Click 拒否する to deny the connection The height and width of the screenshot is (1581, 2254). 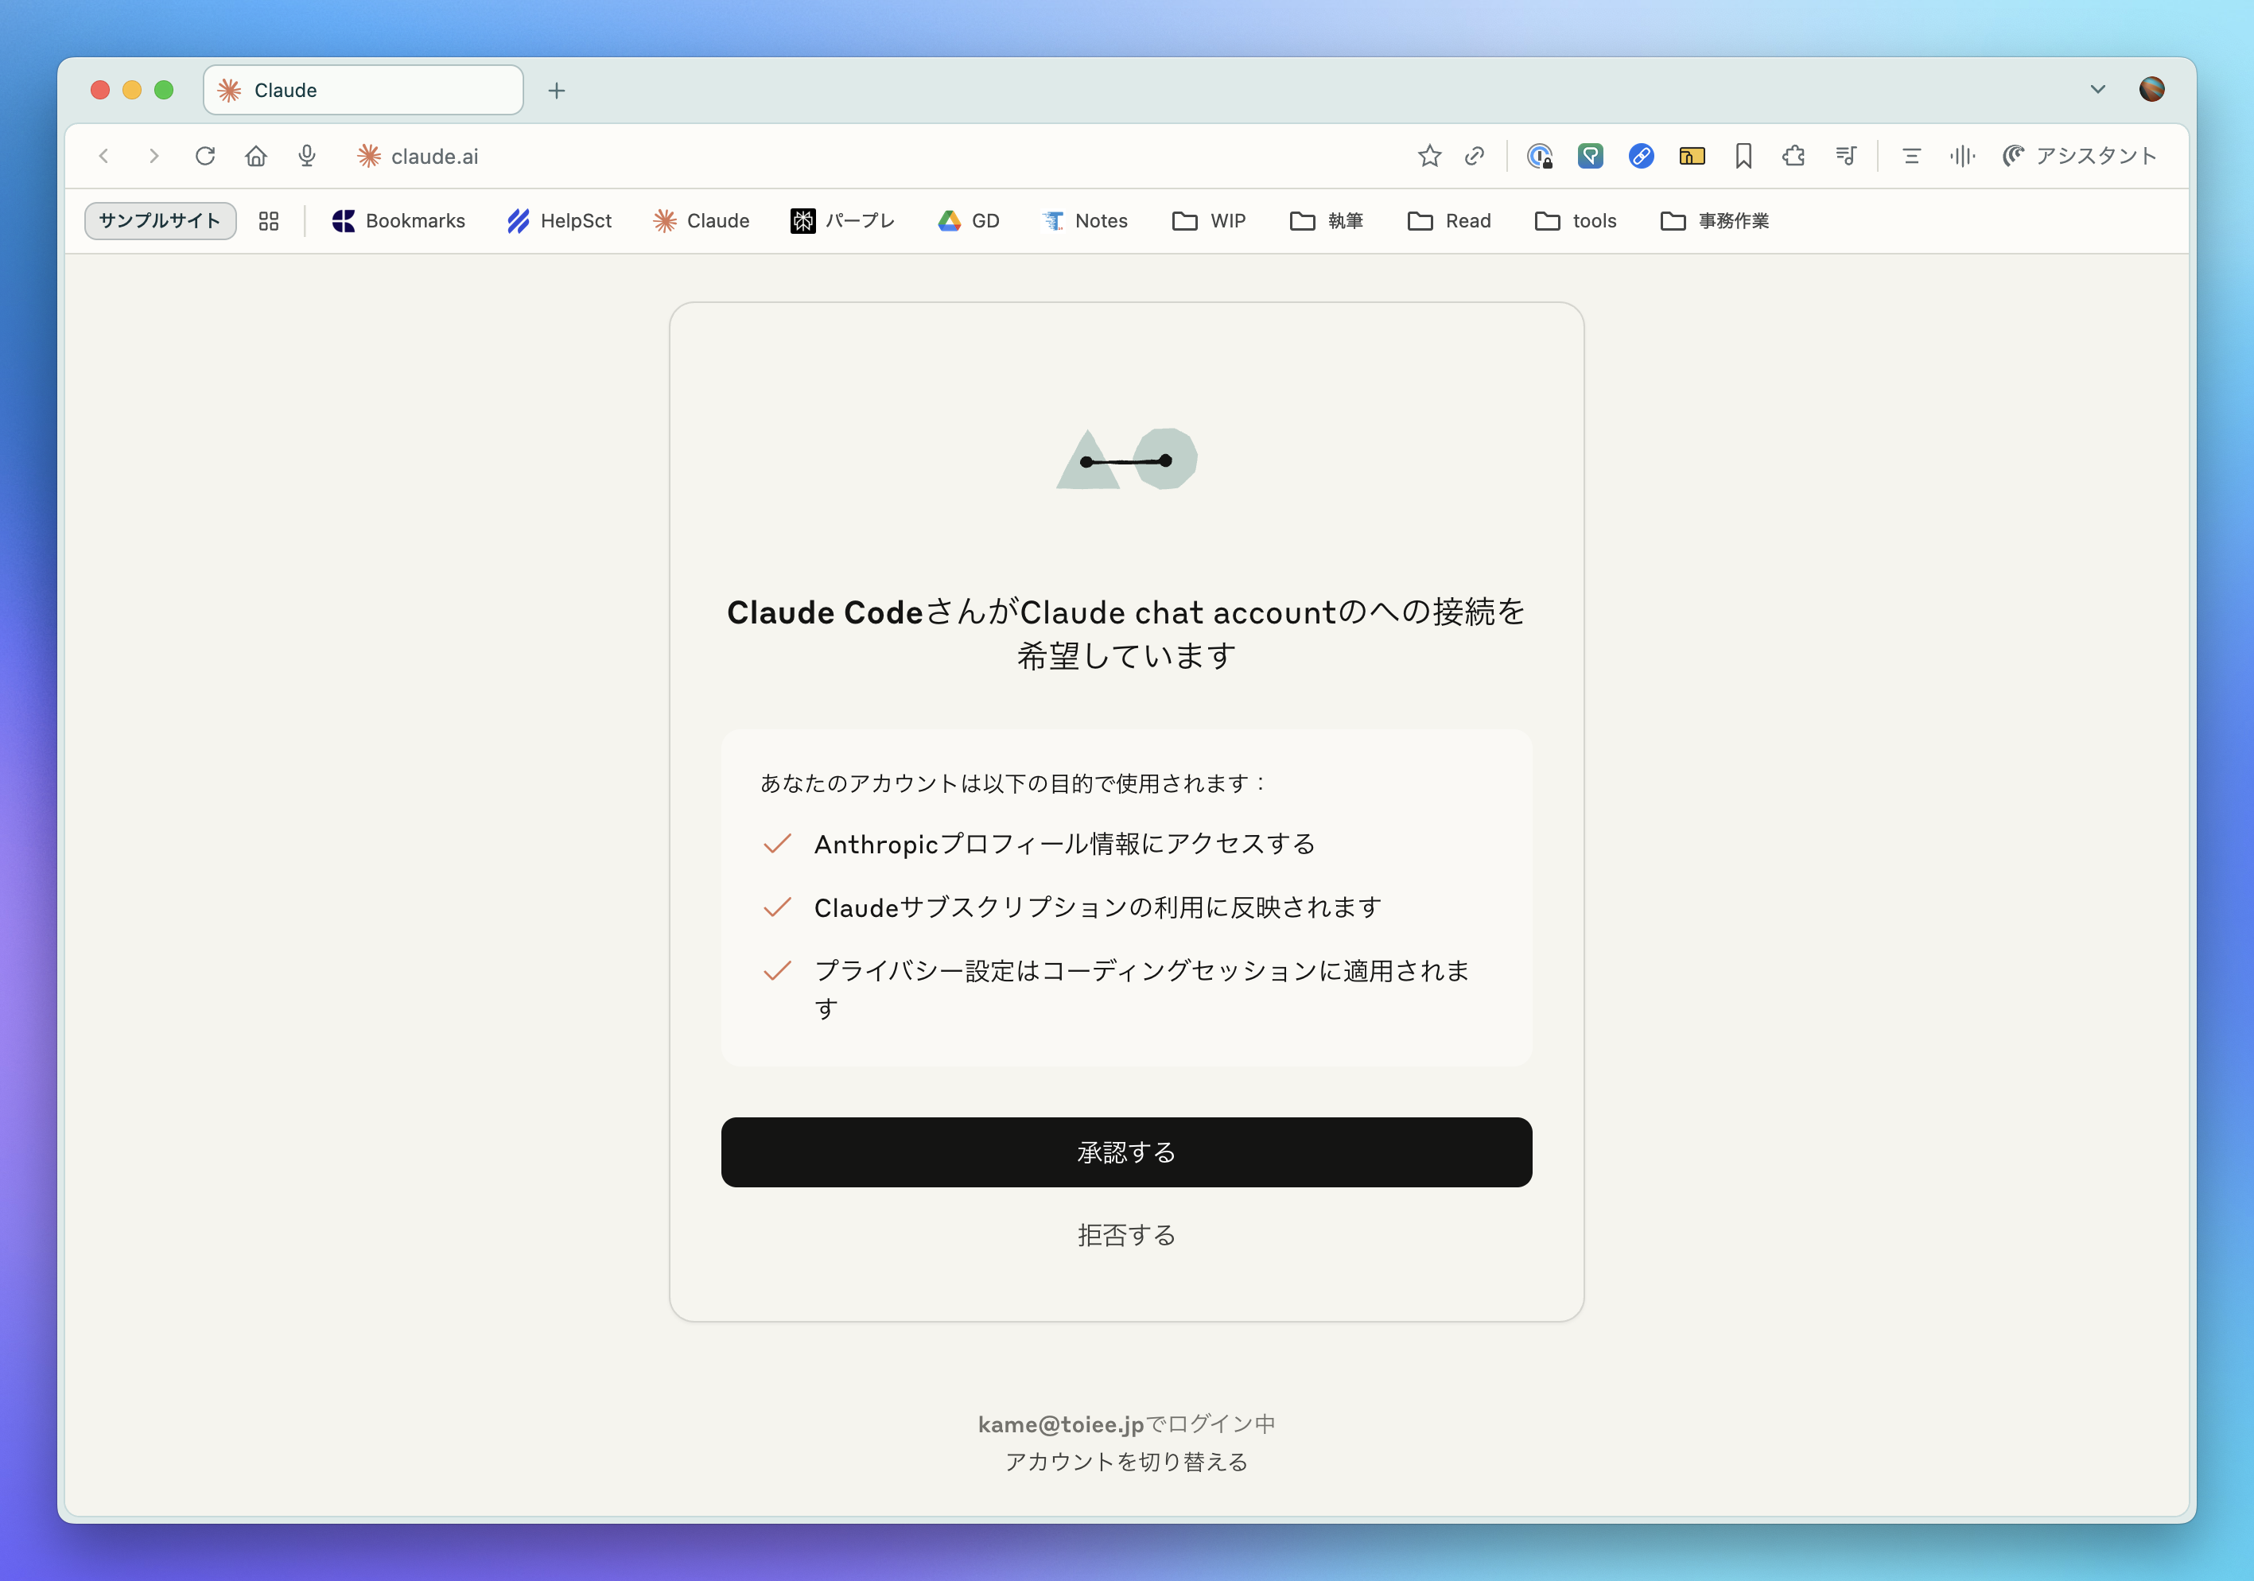point(1126,1234)
